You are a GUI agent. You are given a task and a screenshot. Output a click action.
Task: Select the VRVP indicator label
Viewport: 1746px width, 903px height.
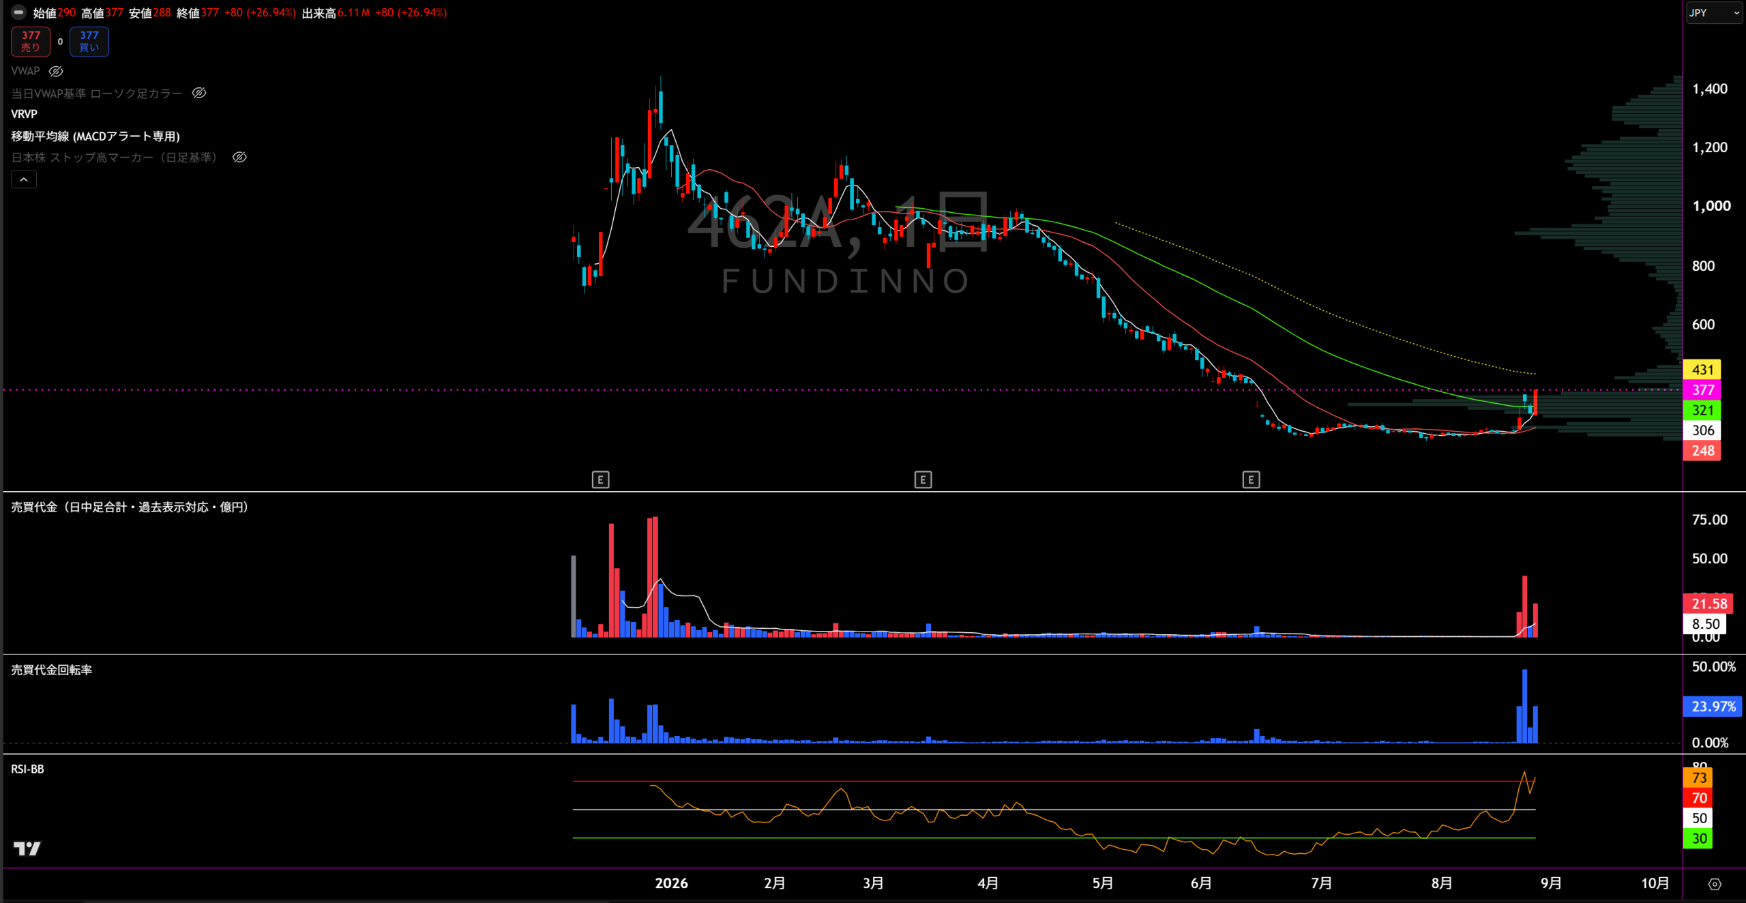tap(24, 114)
